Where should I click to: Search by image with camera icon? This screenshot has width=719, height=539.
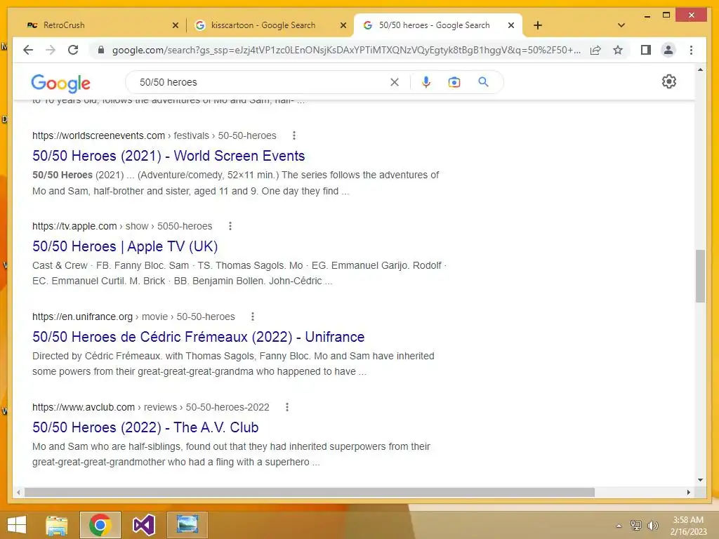pos(454,82)
